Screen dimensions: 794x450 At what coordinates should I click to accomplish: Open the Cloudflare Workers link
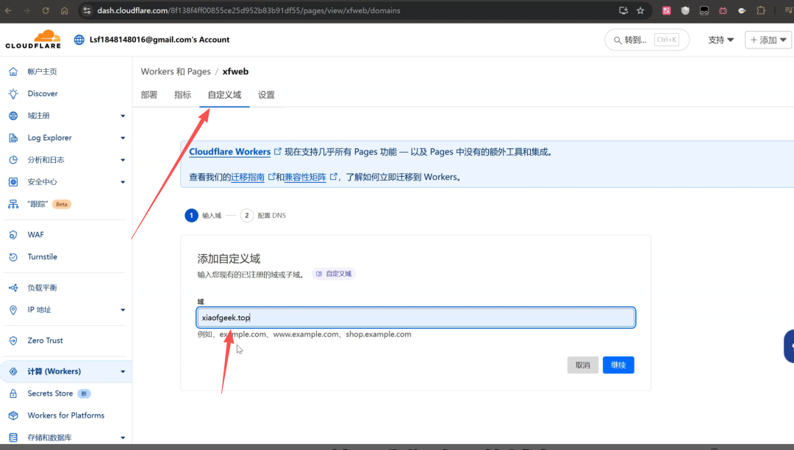click(230, 152)
